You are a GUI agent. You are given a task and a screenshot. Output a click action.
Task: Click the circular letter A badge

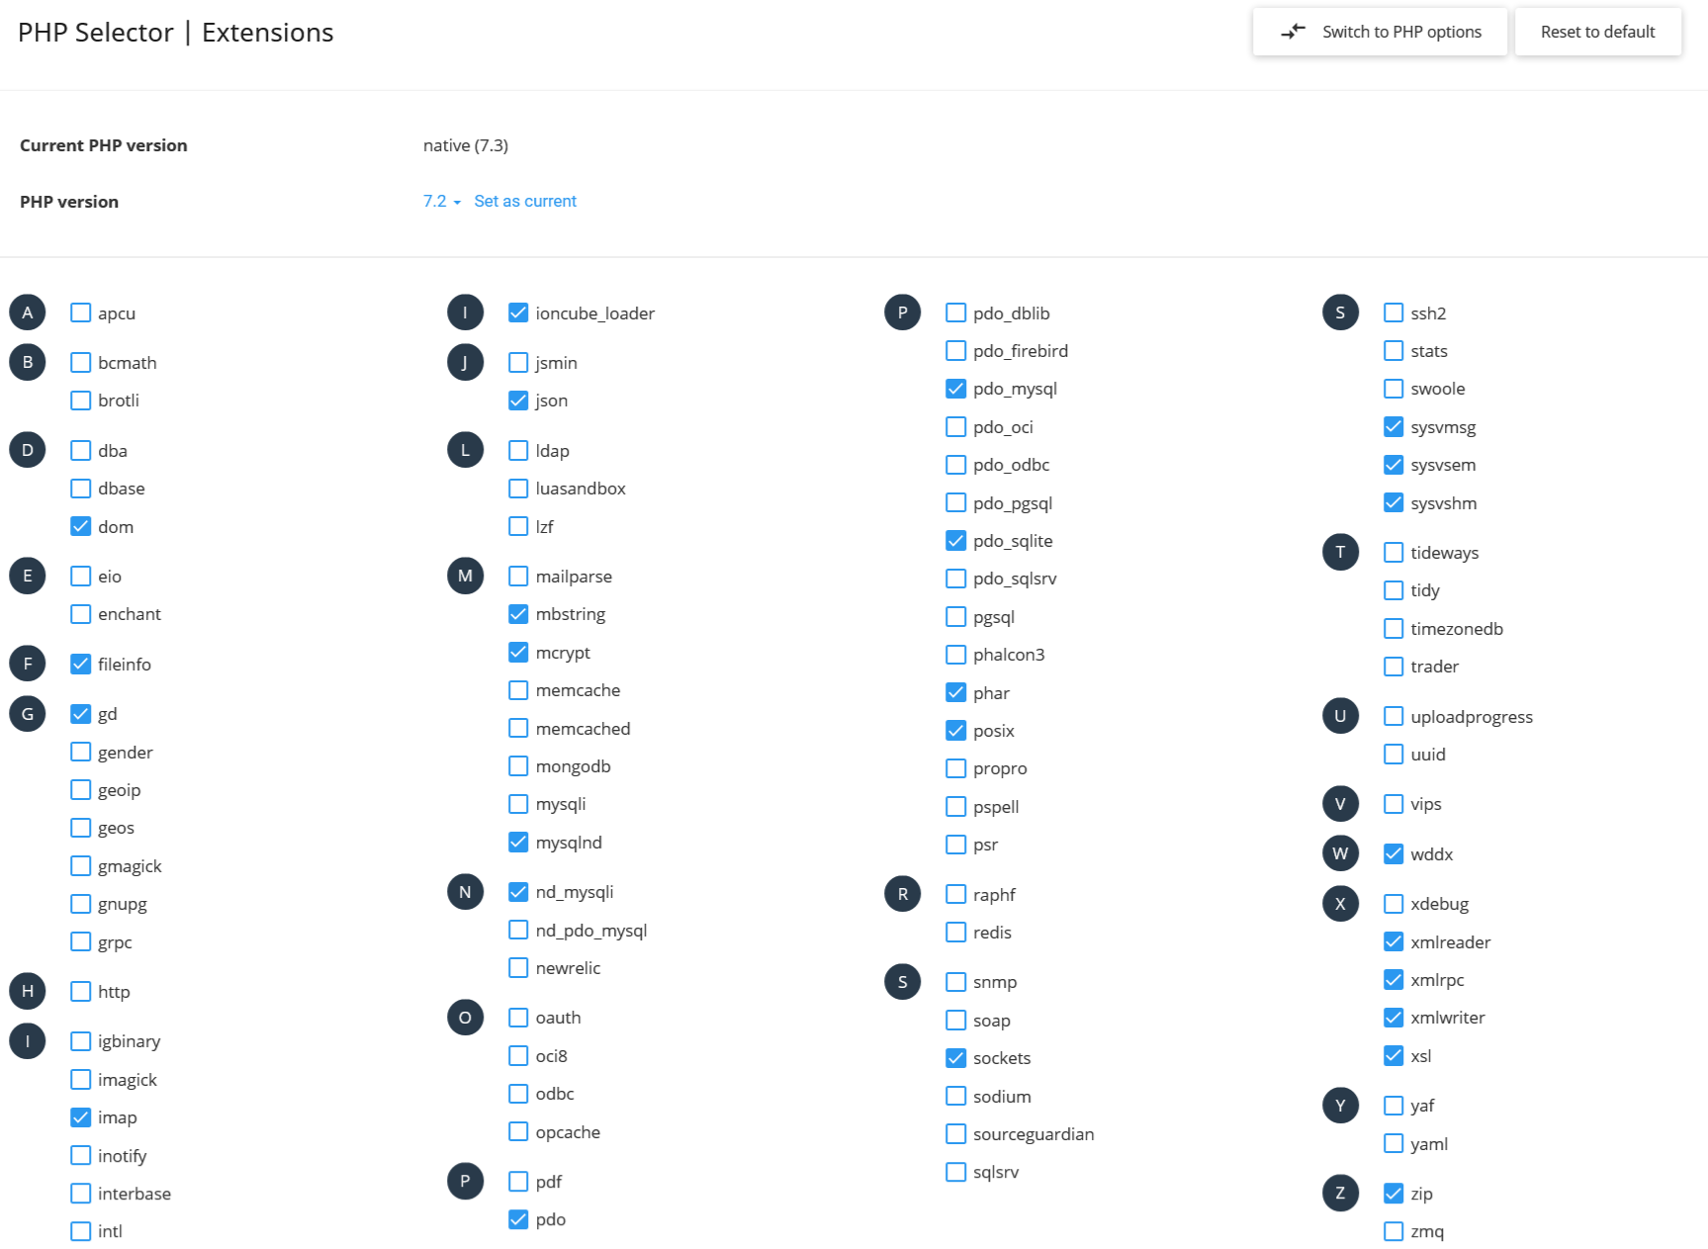(x=27, y=312)
